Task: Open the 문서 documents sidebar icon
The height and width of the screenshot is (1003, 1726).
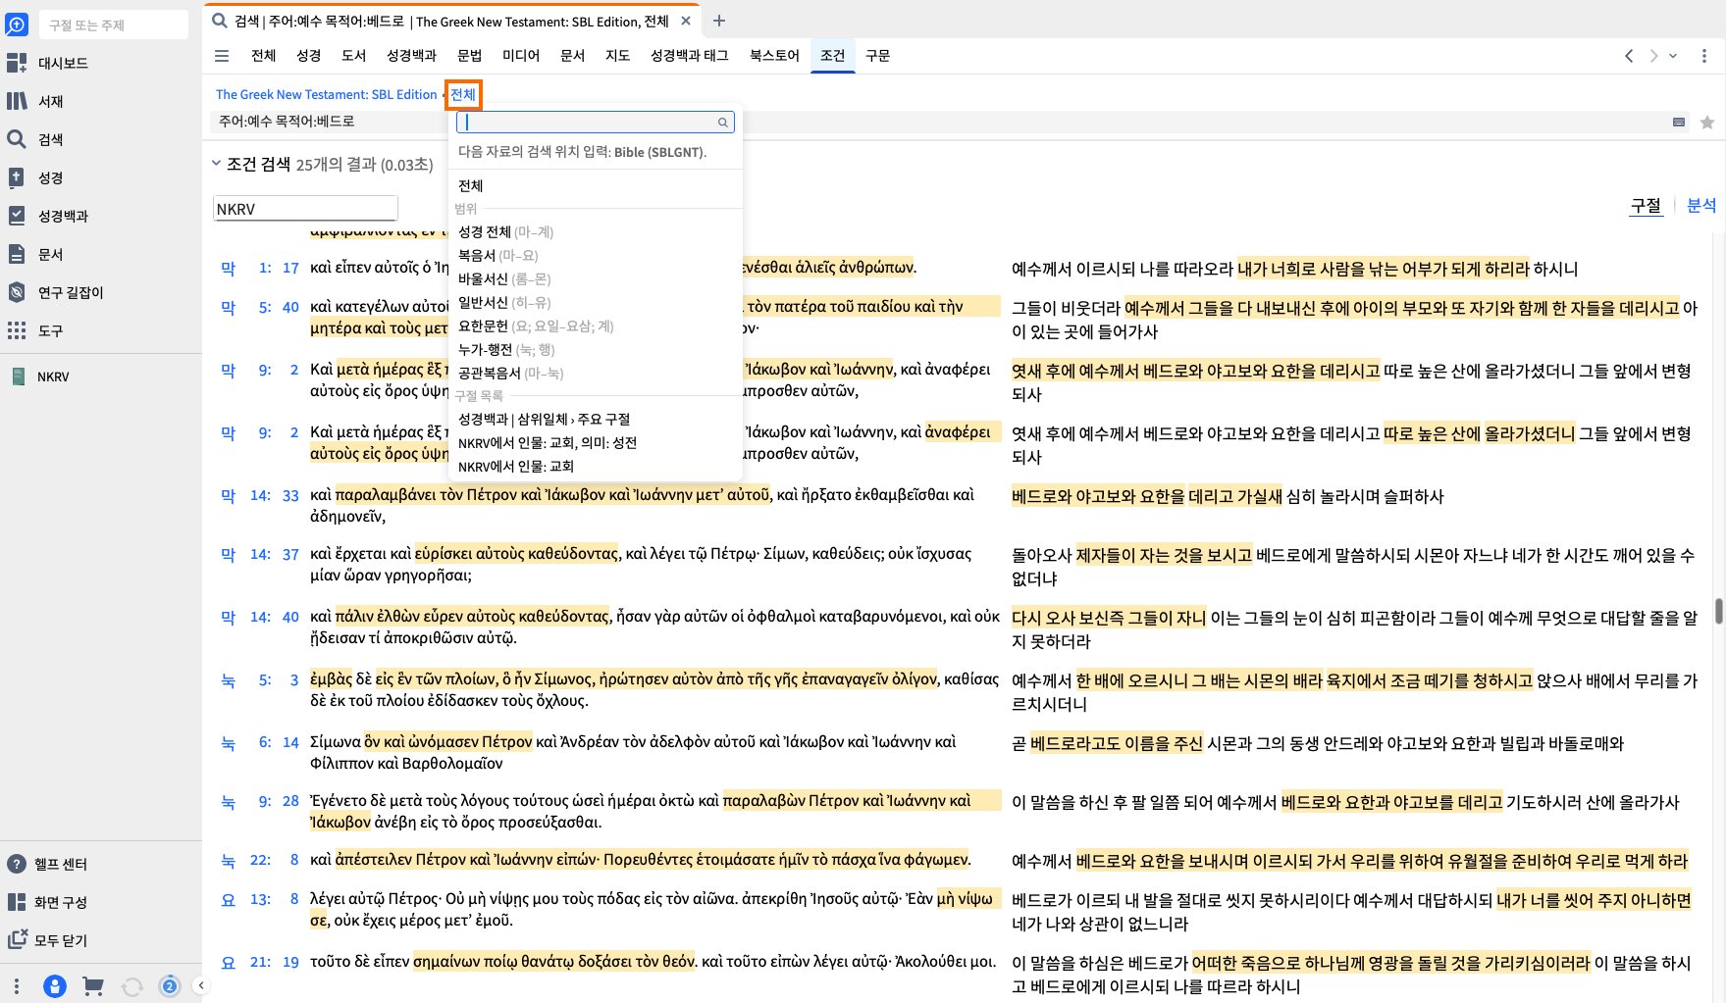Action: point(17,254)
